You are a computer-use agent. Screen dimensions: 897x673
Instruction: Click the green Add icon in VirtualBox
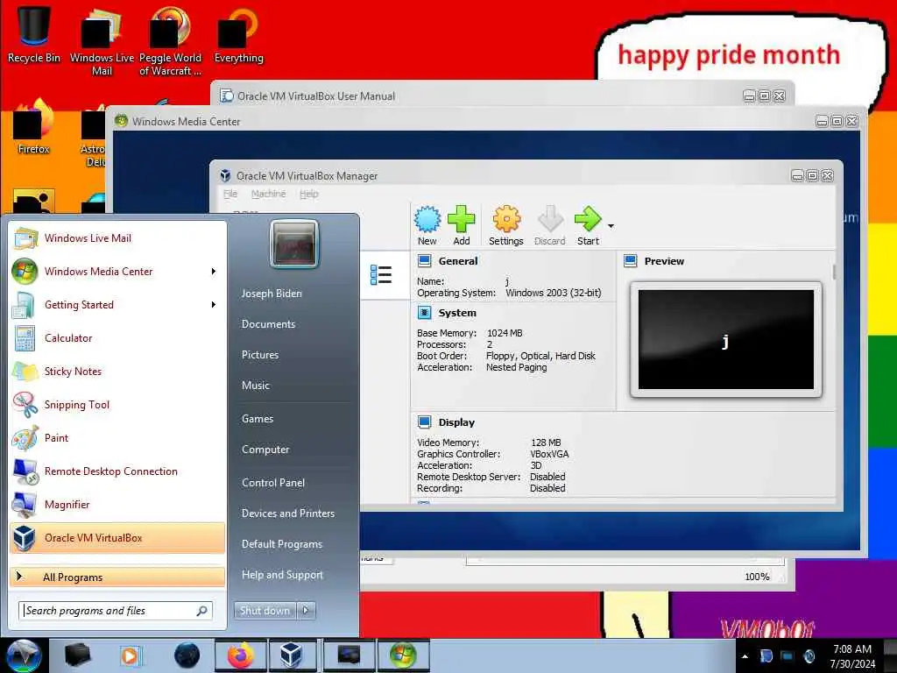(461, 219)
